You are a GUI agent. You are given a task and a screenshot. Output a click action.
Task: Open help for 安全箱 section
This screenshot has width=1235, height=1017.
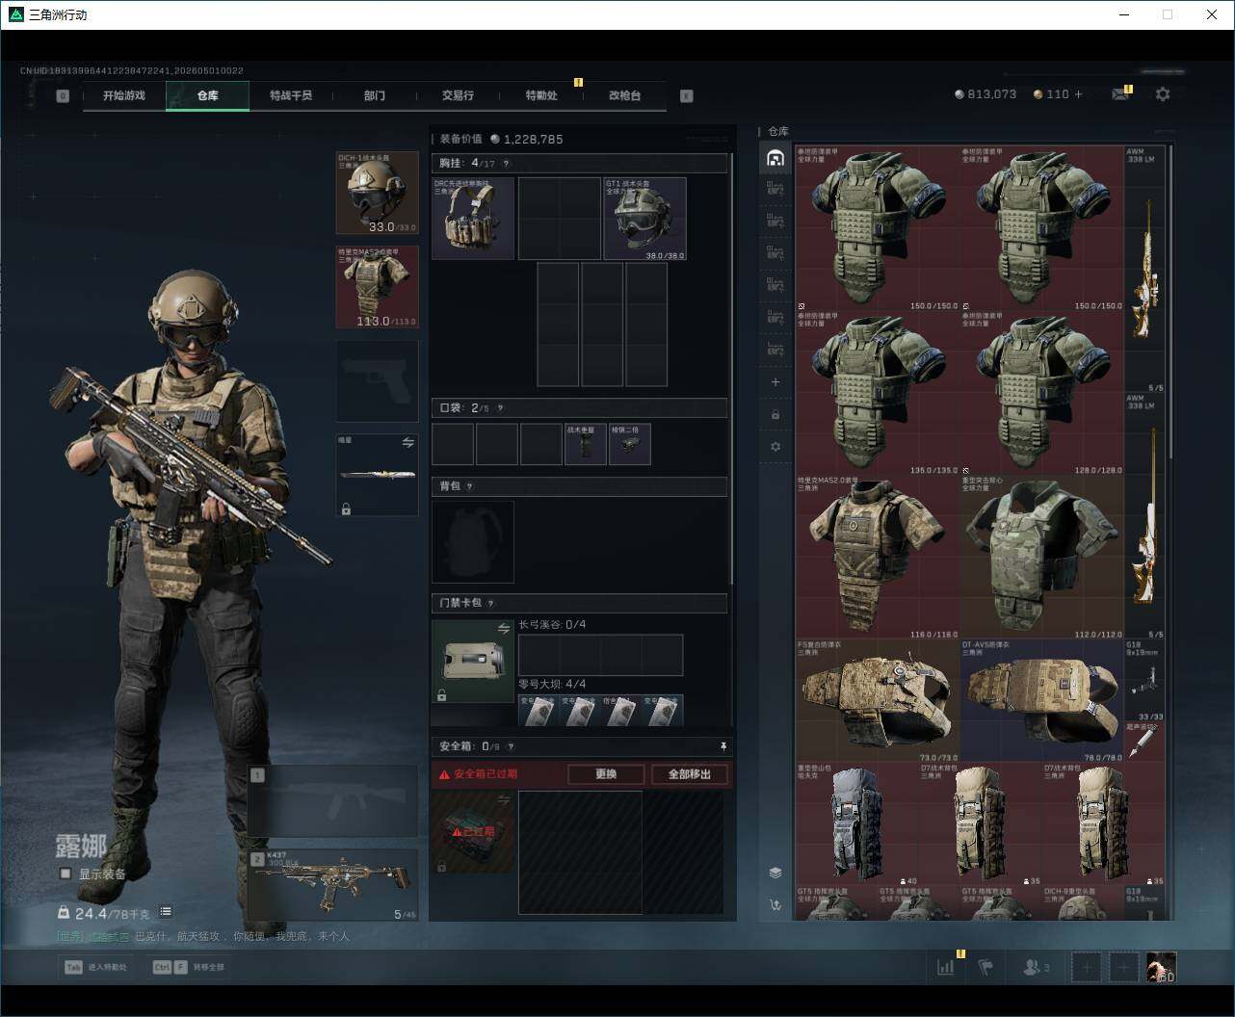pos(511,746)
